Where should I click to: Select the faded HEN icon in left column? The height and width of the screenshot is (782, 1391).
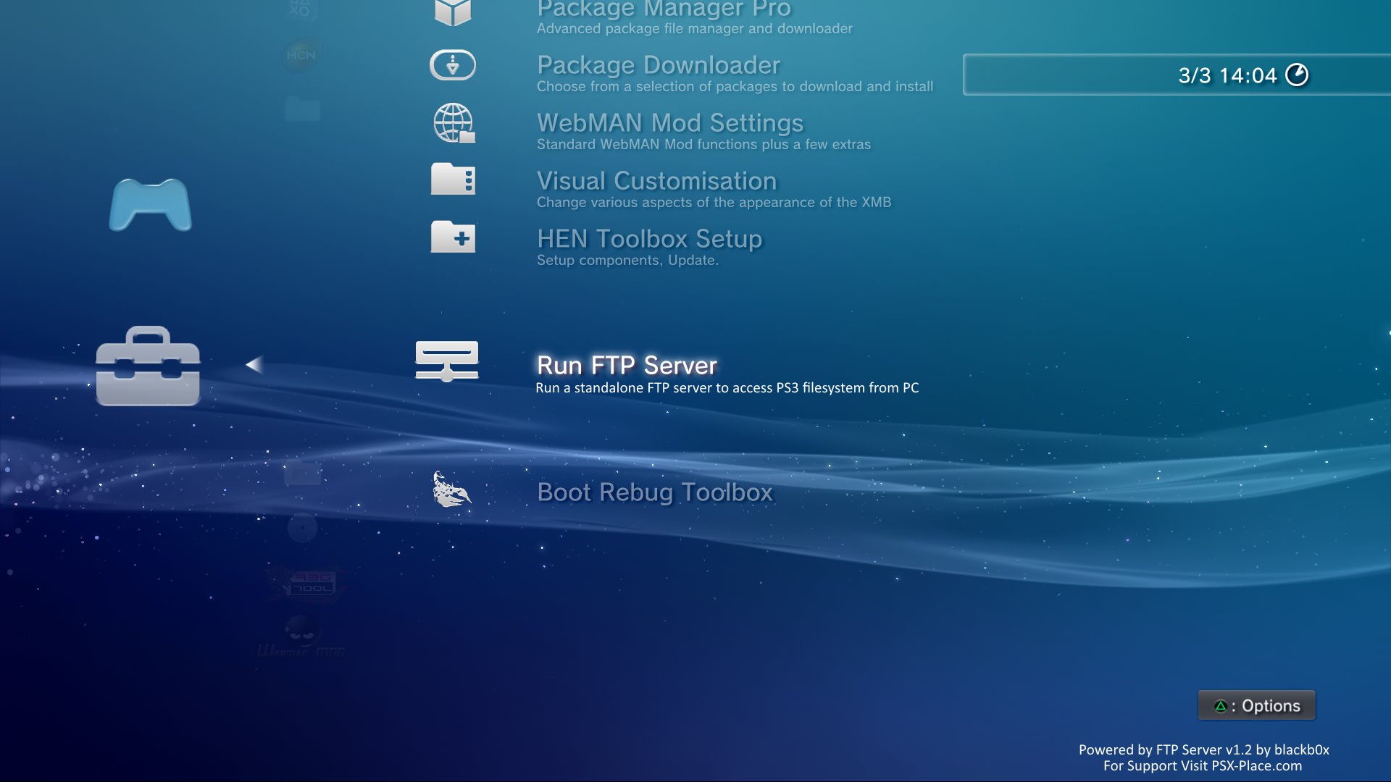click(301, 55)
